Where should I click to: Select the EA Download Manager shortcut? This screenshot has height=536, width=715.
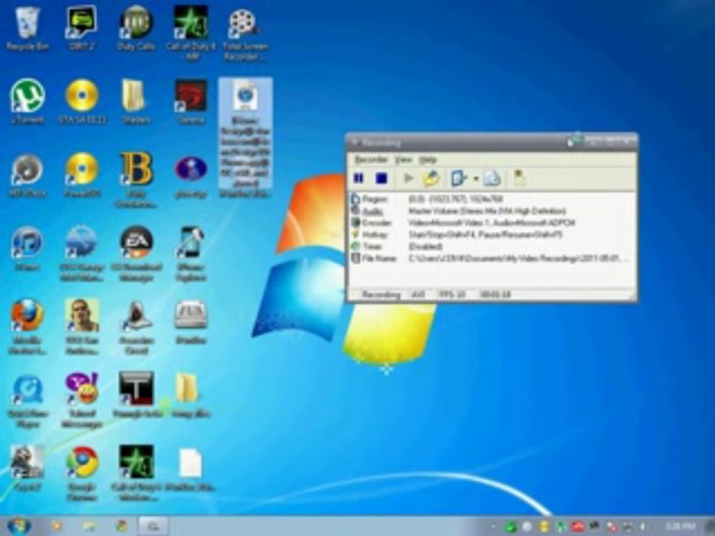click(136, 253)
